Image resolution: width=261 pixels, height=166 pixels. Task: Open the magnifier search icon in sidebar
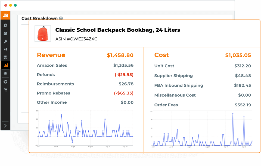pos(5,25)
